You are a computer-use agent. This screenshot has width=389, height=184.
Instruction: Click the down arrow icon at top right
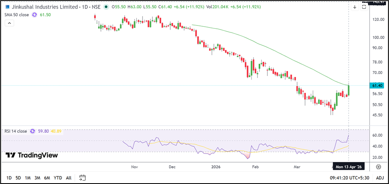[355, 7]
